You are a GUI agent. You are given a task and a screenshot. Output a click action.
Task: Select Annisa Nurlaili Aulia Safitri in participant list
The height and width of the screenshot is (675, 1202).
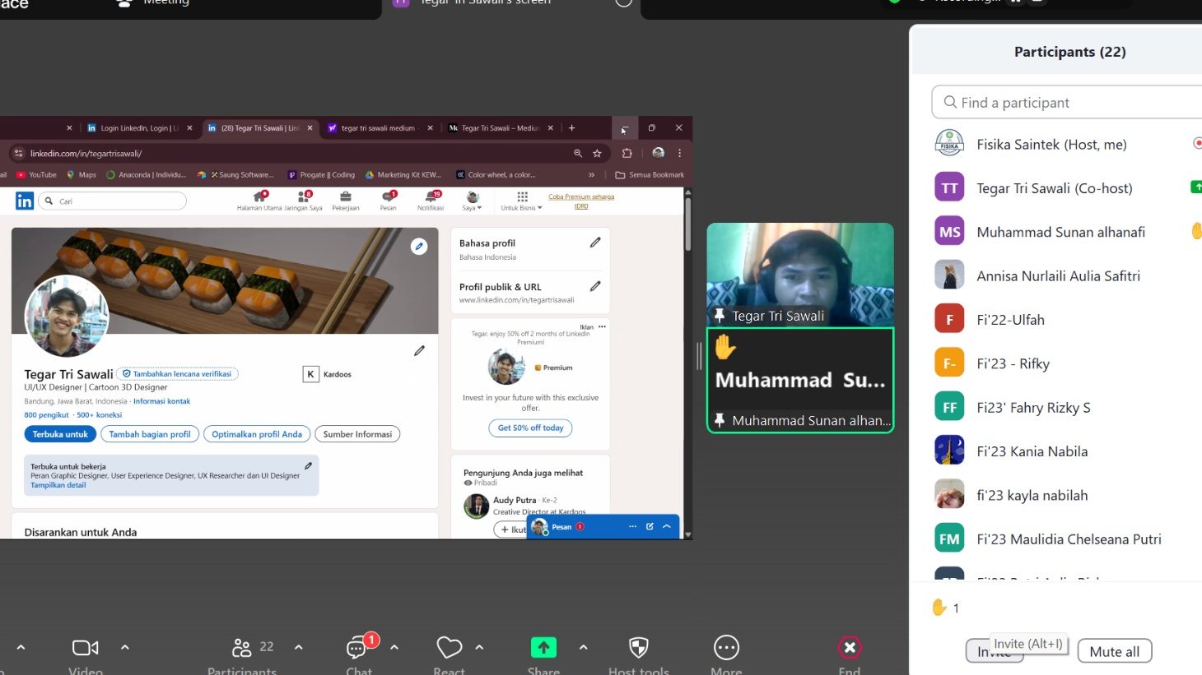coord(1058,276)
